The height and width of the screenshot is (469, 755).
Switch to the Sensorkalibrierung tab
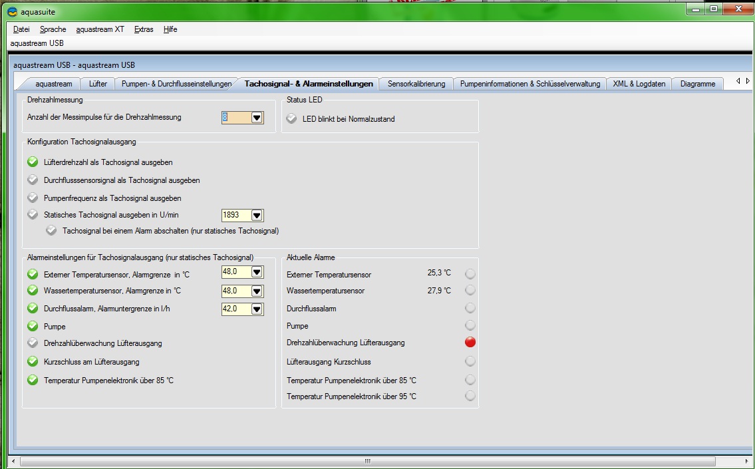point(416,84)
